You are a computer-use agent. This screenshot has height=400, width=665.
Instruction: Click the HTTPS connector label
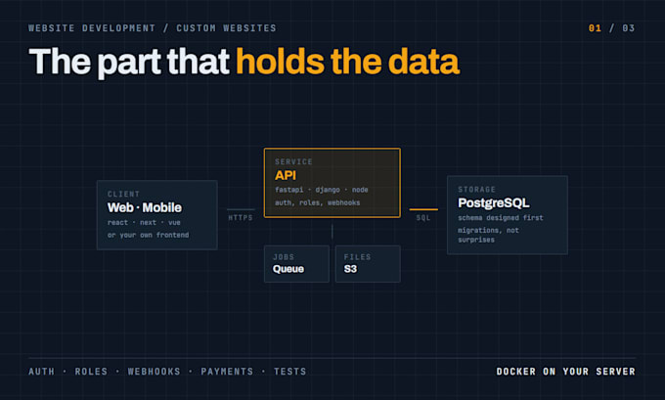(x=241, y=217)
